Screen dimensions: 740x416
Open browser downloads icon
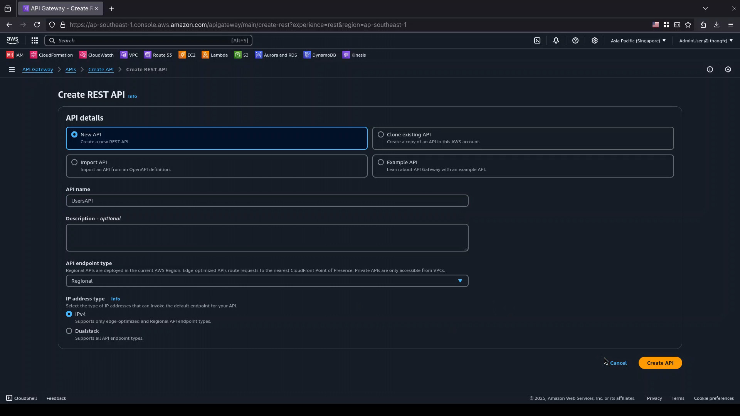click(717, 25)
